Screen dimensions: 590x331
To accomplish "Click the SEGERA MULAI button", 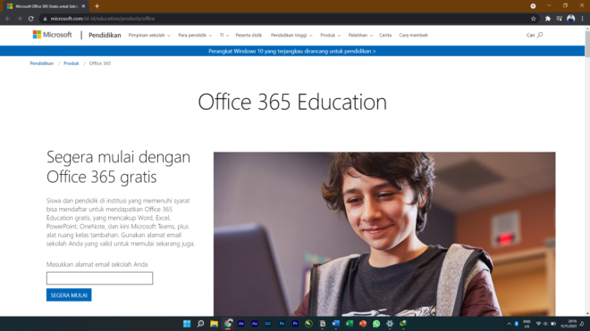I will pyautogui.click(x=69, y=295).
